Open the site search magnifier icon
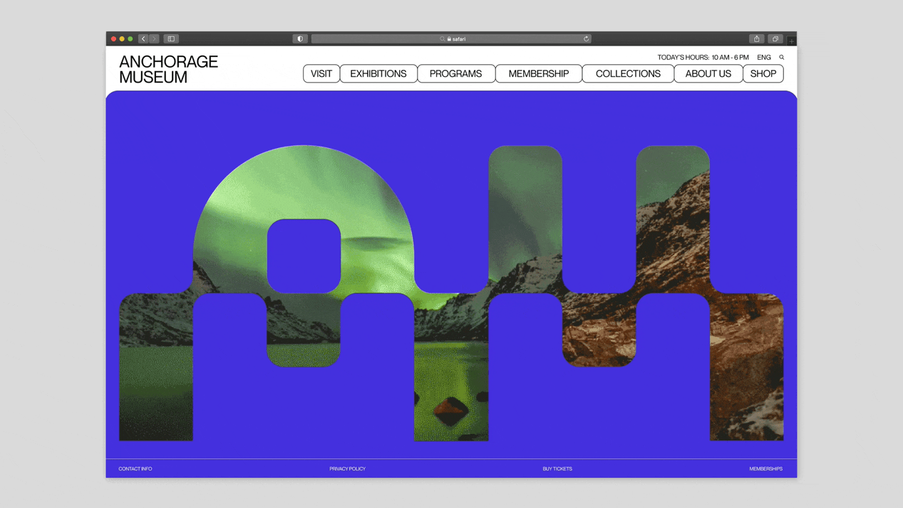Viewport: 903px width, 508px height. (782, 57)
